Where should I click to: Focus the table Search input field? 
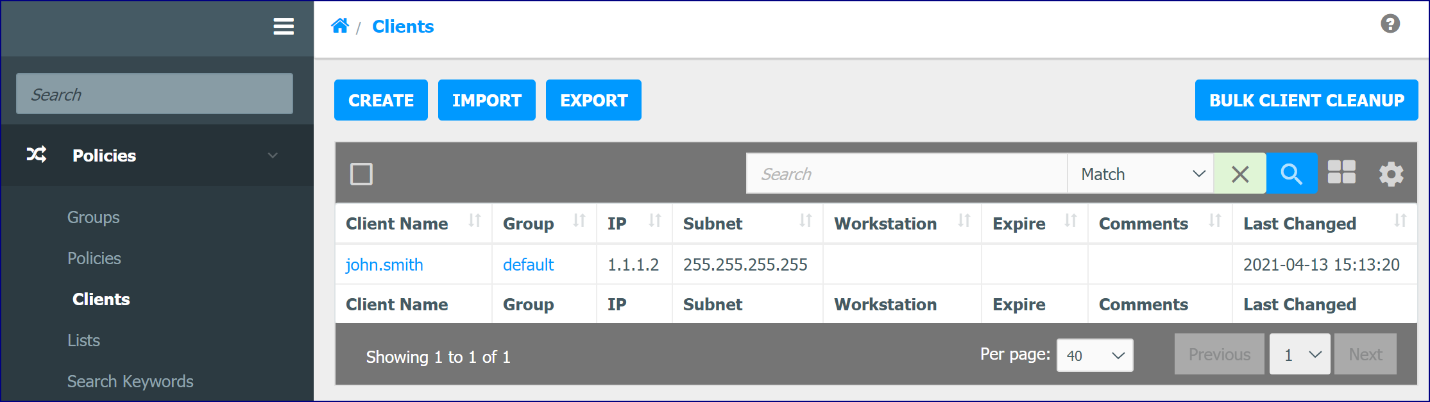click(x=907, y=174)
